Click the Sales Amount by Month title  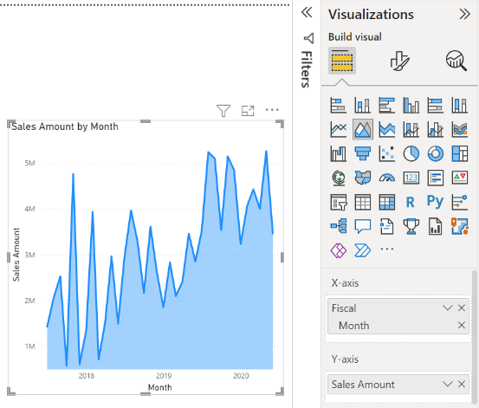65,126
